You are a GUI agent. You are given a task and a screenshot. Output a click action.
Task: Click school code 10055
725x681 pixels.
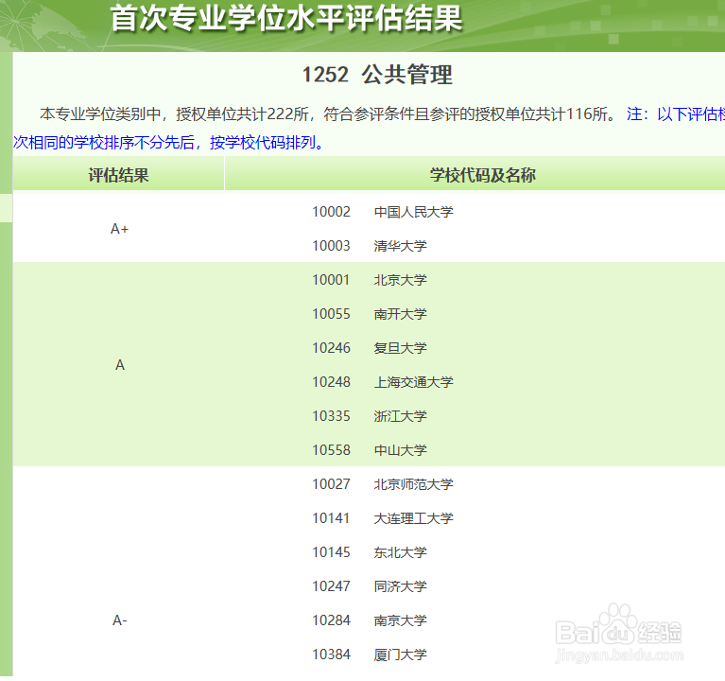click(331, 314)
